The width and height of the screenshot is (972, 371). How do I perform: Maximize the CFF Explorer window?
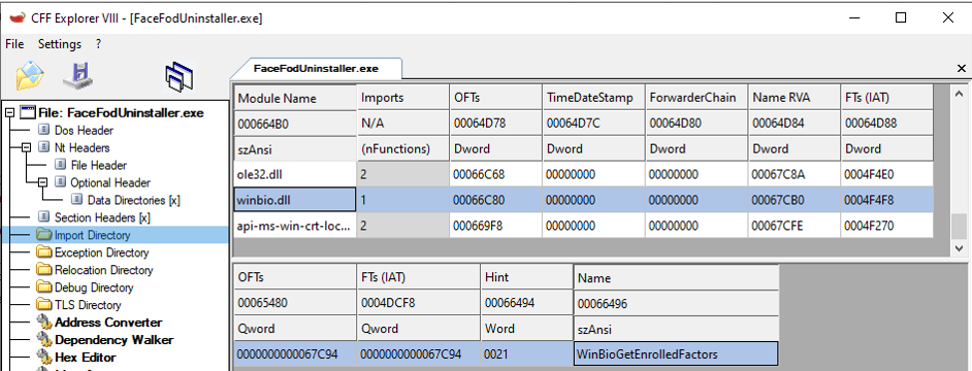[901, 17]
